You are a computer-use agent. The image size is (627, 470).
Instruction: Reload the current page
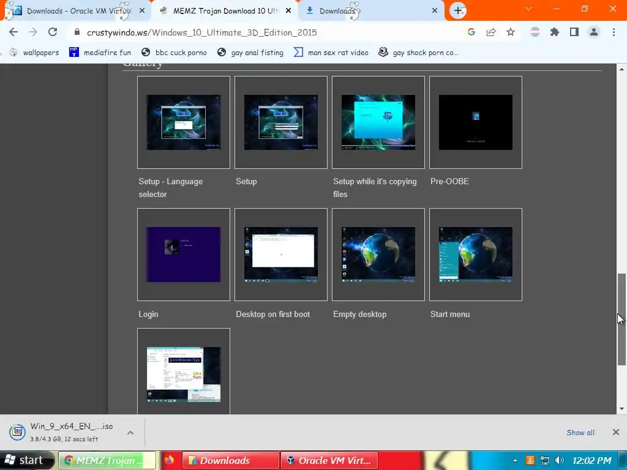53,32
